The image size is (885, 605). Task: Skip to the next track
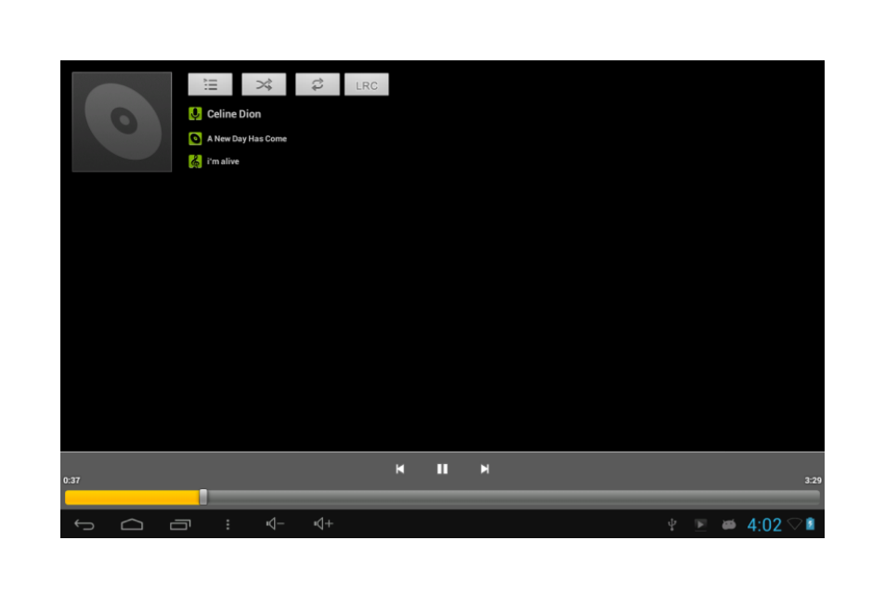pos(484,469)
